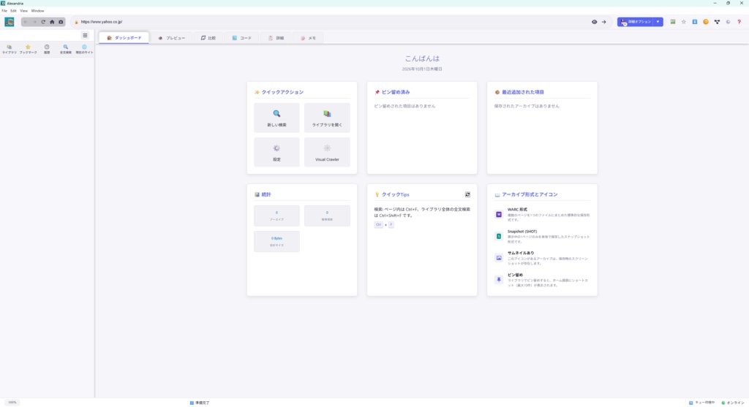The height and width of the screenshot is (407, 749).
Task: Click the star bookmark icon in top toolbar
Action: tap(684, 22)
